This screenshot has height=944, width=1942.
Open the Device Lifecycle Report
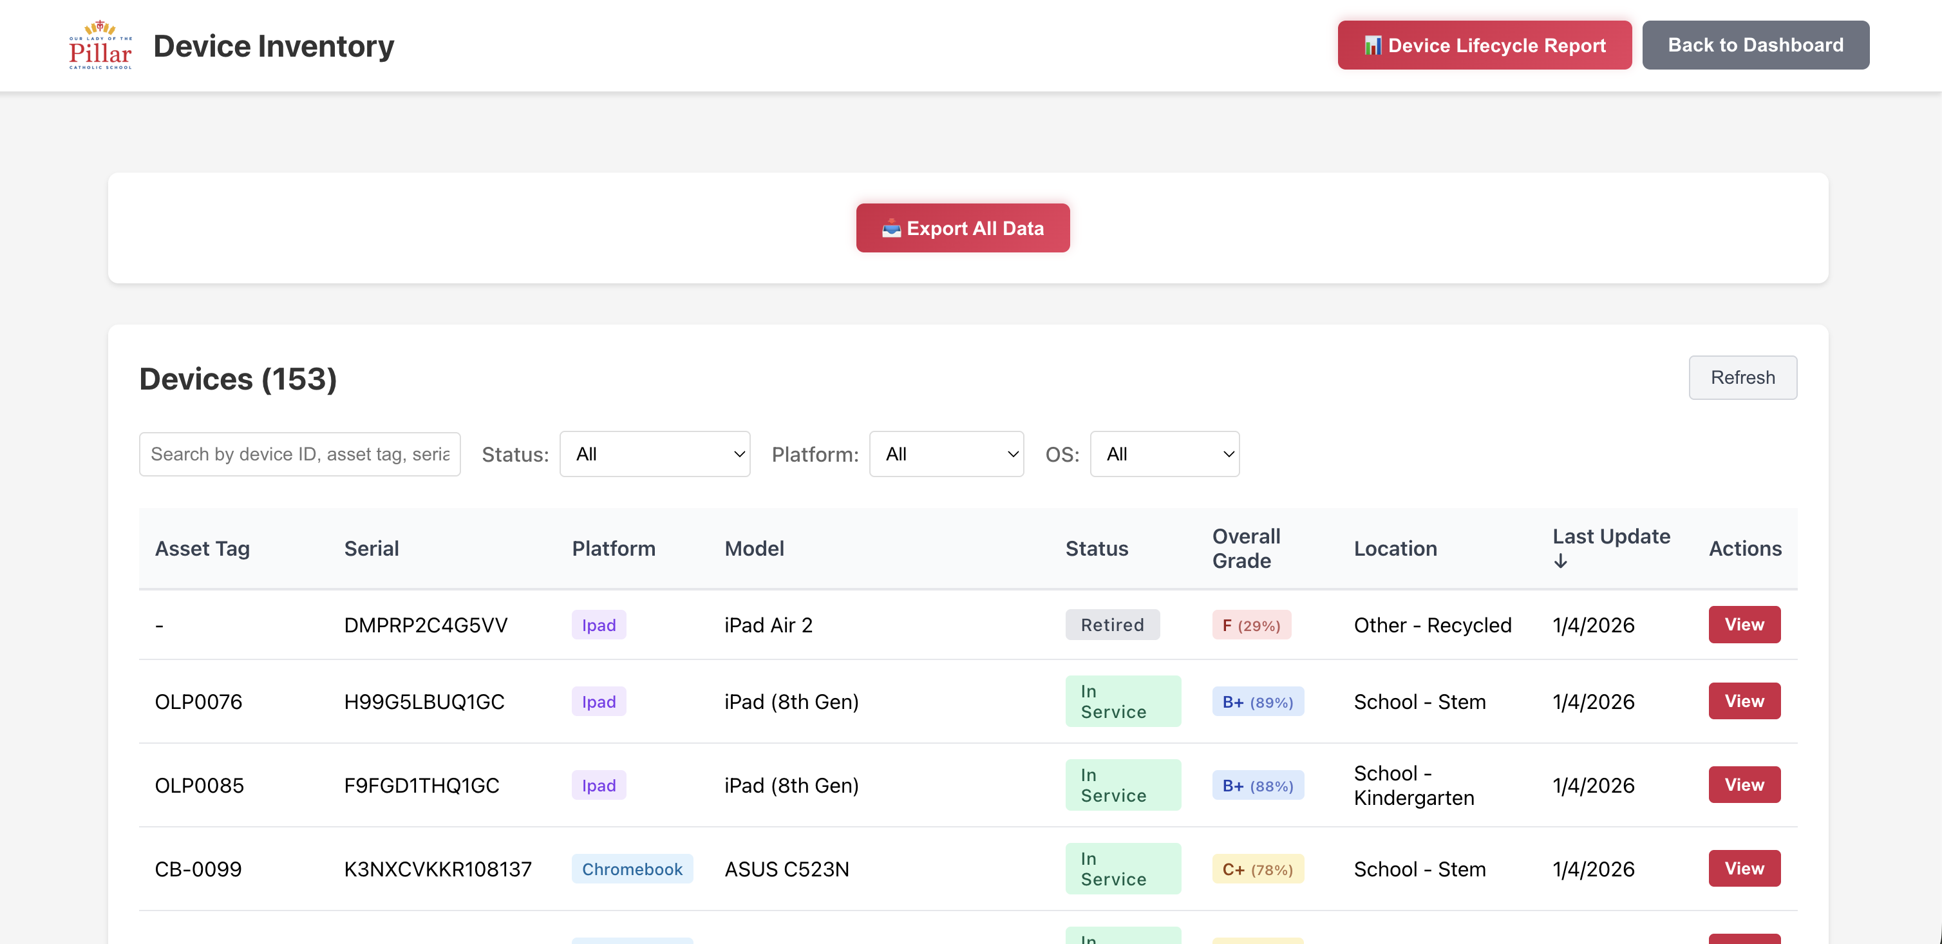pos(1484,45)
